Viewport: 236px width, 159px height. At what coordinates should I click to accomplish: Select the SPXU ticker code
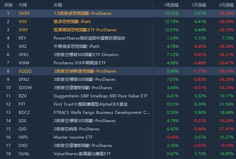(x=24, y=79)
